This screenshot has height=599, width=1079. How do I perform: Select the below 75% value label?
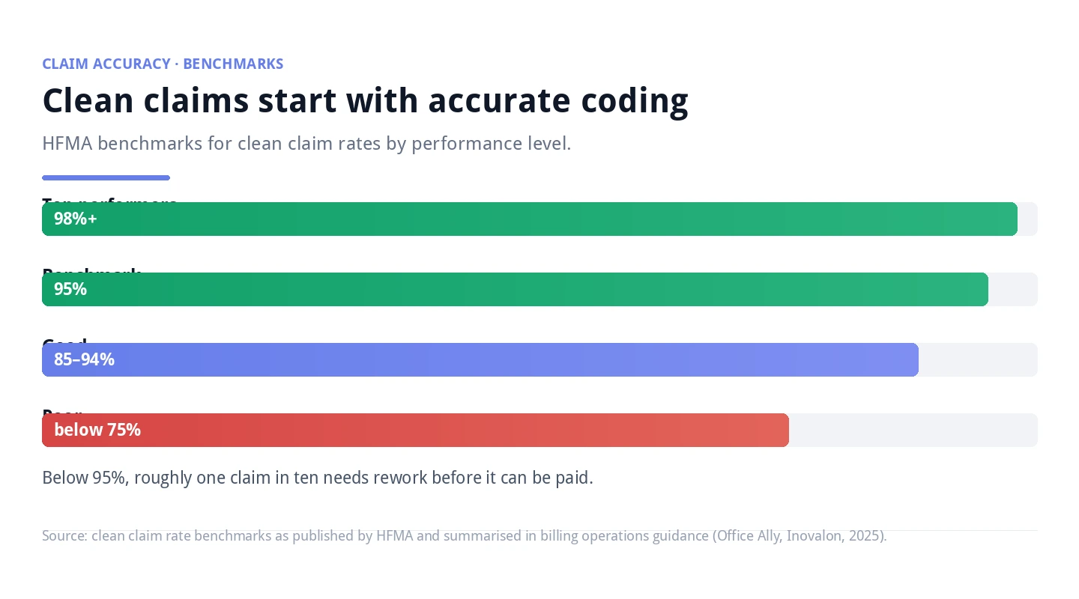coord(97,430)
